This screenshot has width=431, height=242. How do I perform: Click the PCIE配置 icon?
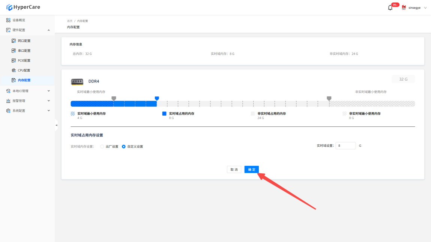(x=14, y=60)
